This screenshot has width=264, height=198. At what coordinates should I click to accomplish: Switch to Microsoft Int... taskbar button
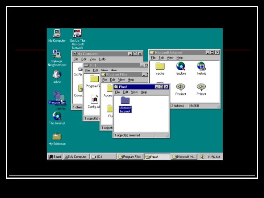(184, 157)
